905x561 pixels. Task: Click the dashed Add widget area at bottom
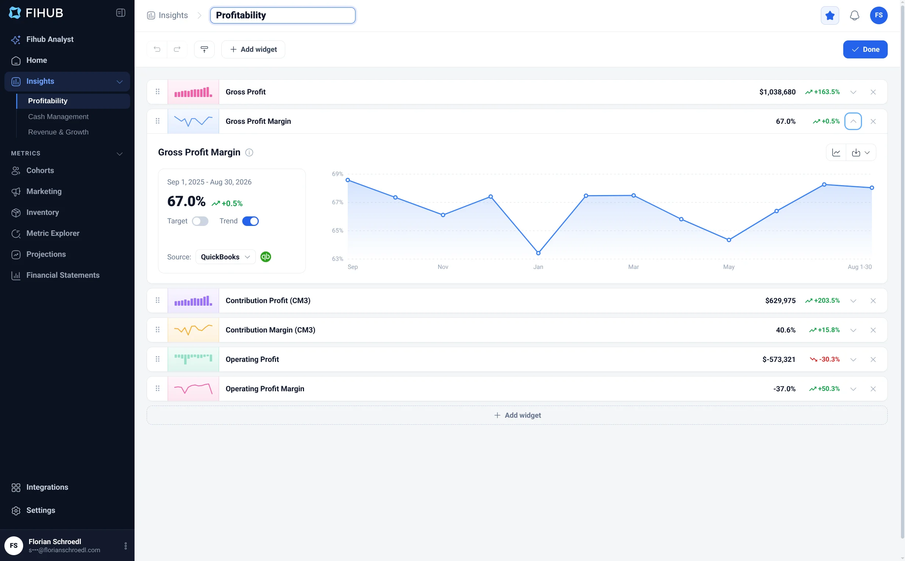(x=517, y=415)
